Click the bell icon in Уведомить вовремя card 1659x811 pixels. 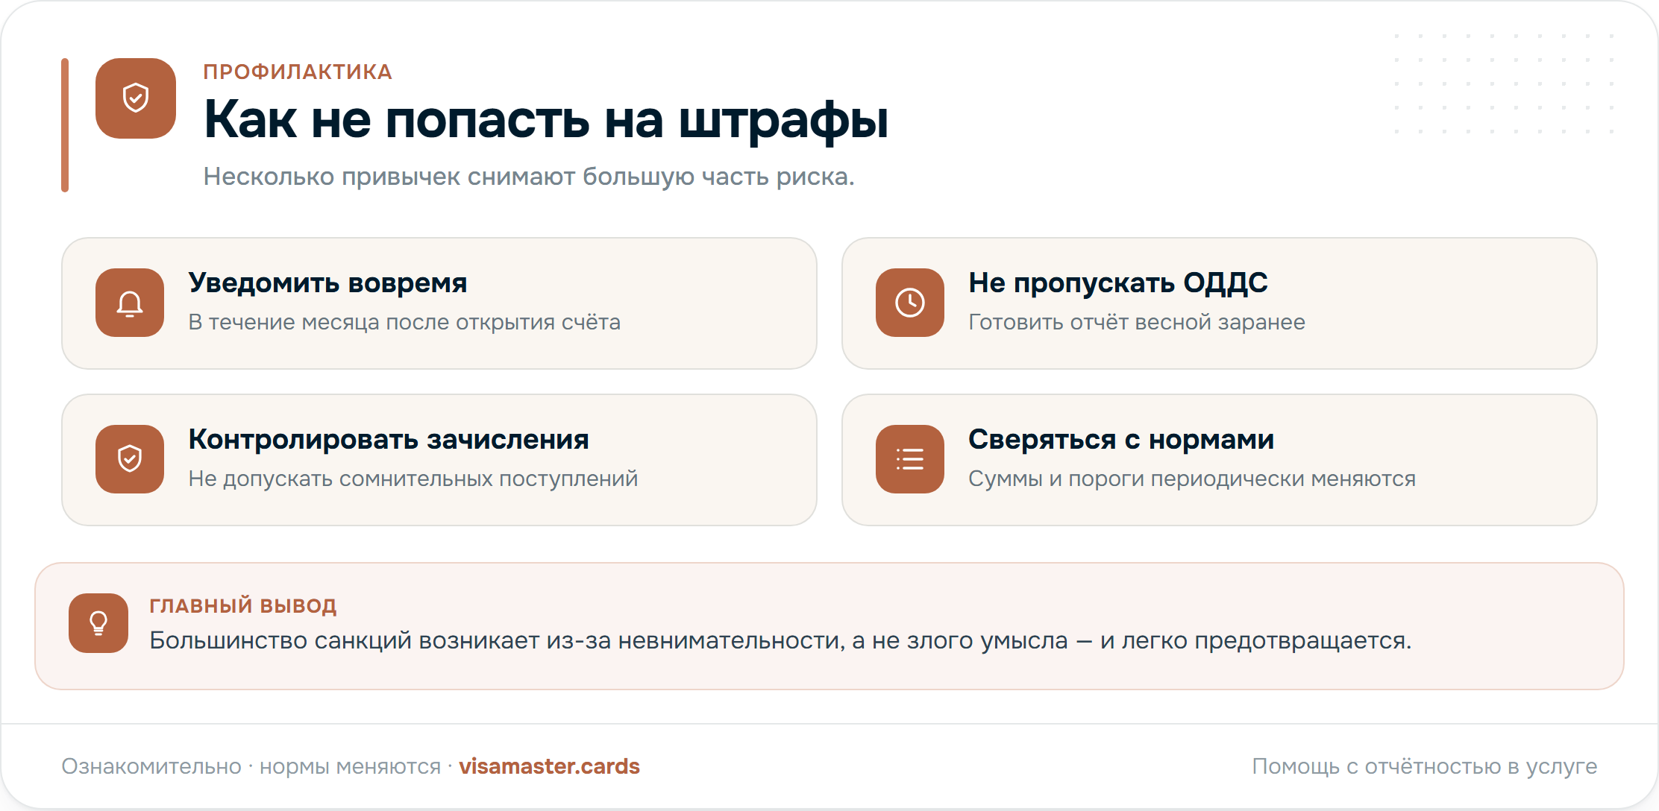click(x=130, y=303)
